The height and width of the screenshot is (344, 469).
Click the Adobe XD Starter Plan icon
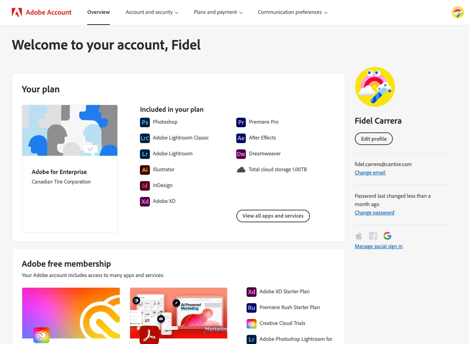pyautogui.click(x=252, y=292)
